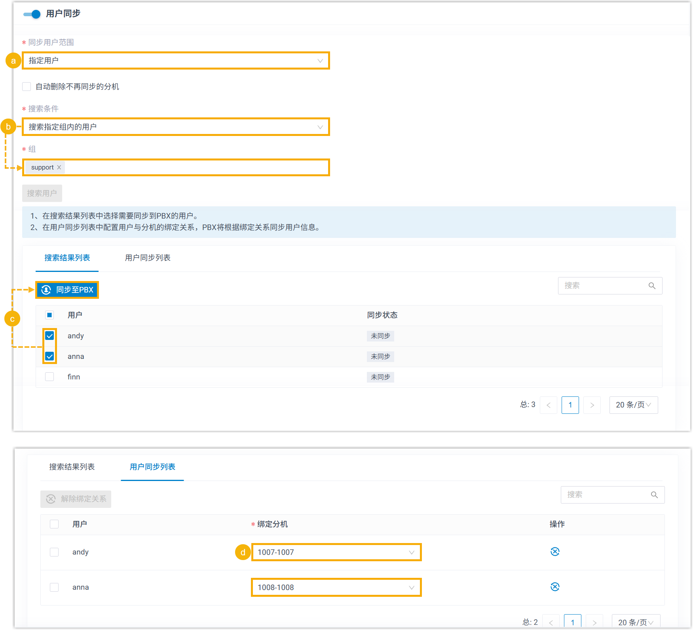
Task: Switch to lower 搜索结果列表 tab
Action: tap(72, 467)
